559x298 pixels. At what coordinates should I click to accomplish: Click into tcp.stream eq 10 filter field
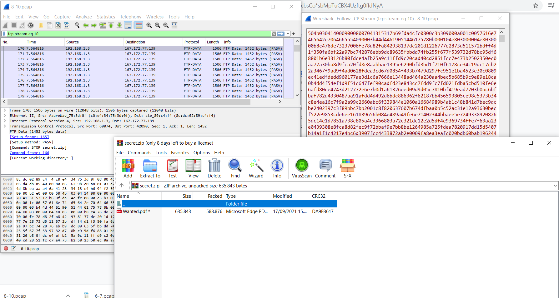click(x=139, y=34)
